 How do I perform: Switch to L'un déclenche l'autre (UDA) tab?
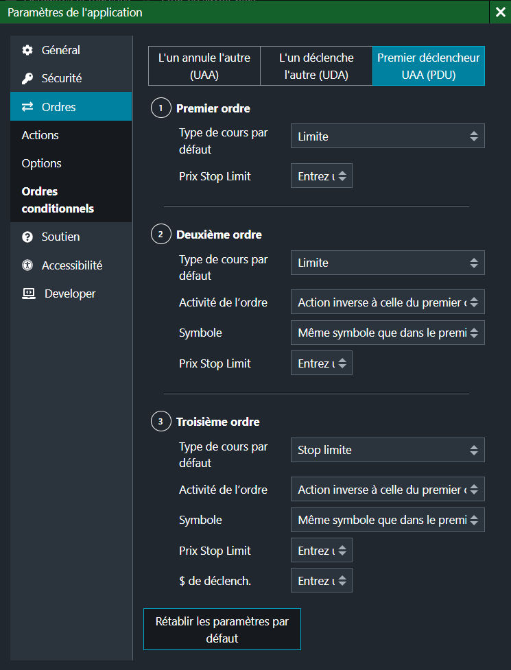coord(316,67)
